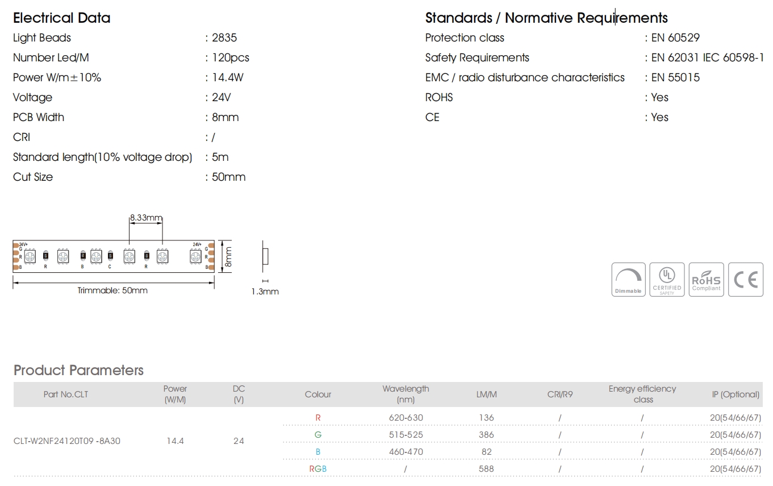
Task: Click the Trimmable: 50mm dimension text
Action: pyautogui.click(x=112, y=290)
